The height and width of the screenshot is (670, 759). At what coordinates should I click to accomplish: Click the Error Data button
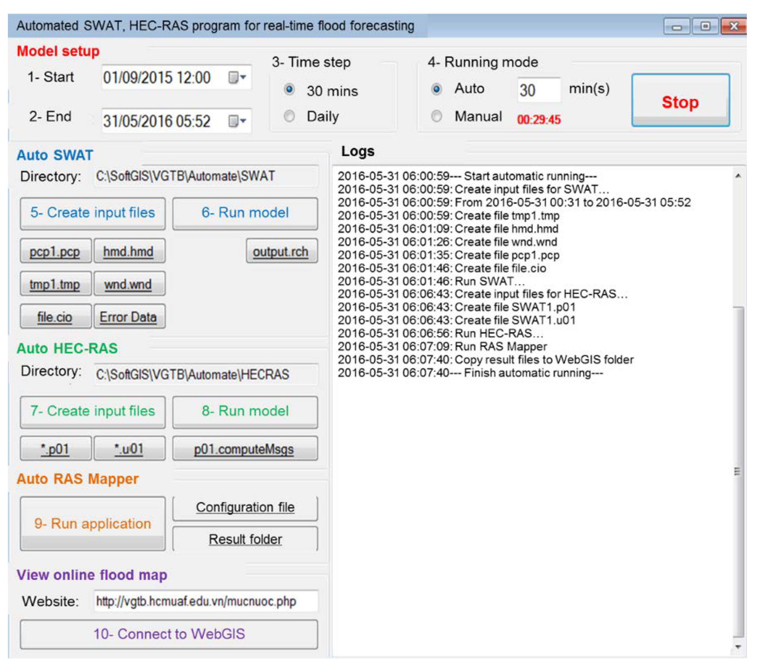click(x=129, y=317)
